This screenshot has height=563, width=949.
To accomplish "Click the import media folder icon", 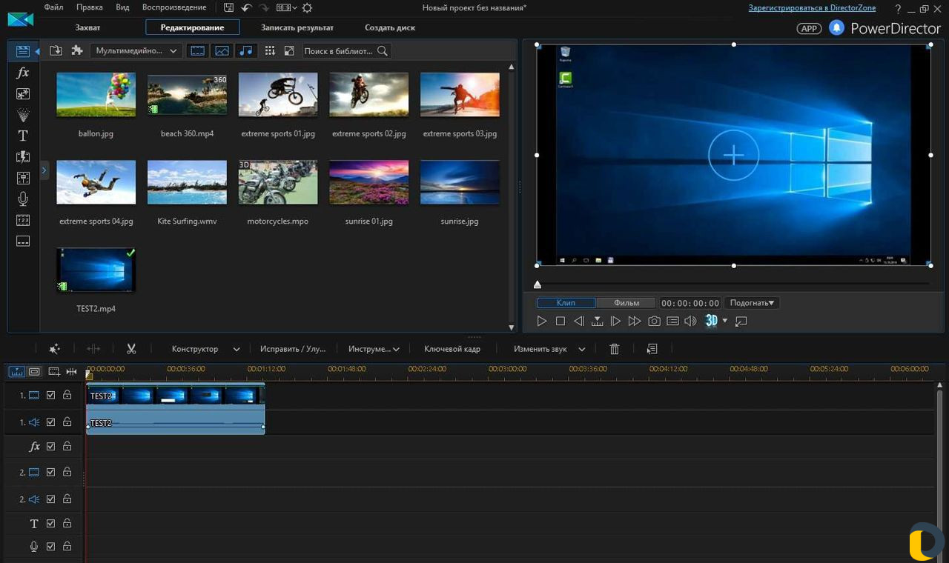I will point(56,50).
